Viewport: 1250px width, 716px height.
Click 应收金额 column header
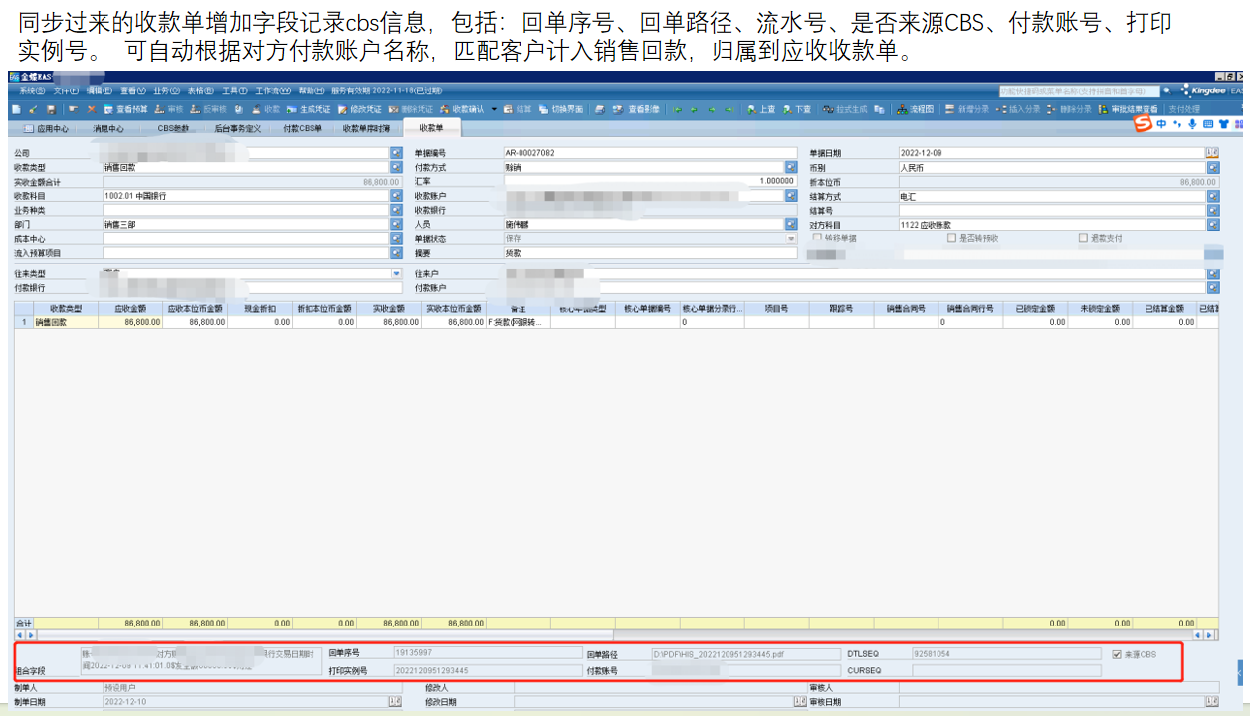coord(130,309)
